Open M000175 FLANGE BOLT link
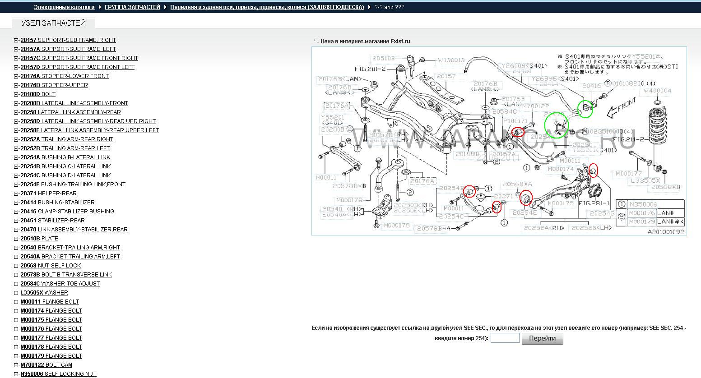This screenshot has width=701, height=378. [x=51, y=320]
